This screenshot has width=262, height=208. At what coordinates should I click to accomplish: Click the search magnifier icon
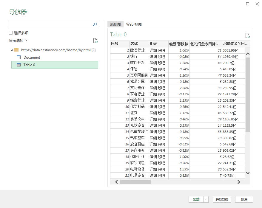[94, 24]
